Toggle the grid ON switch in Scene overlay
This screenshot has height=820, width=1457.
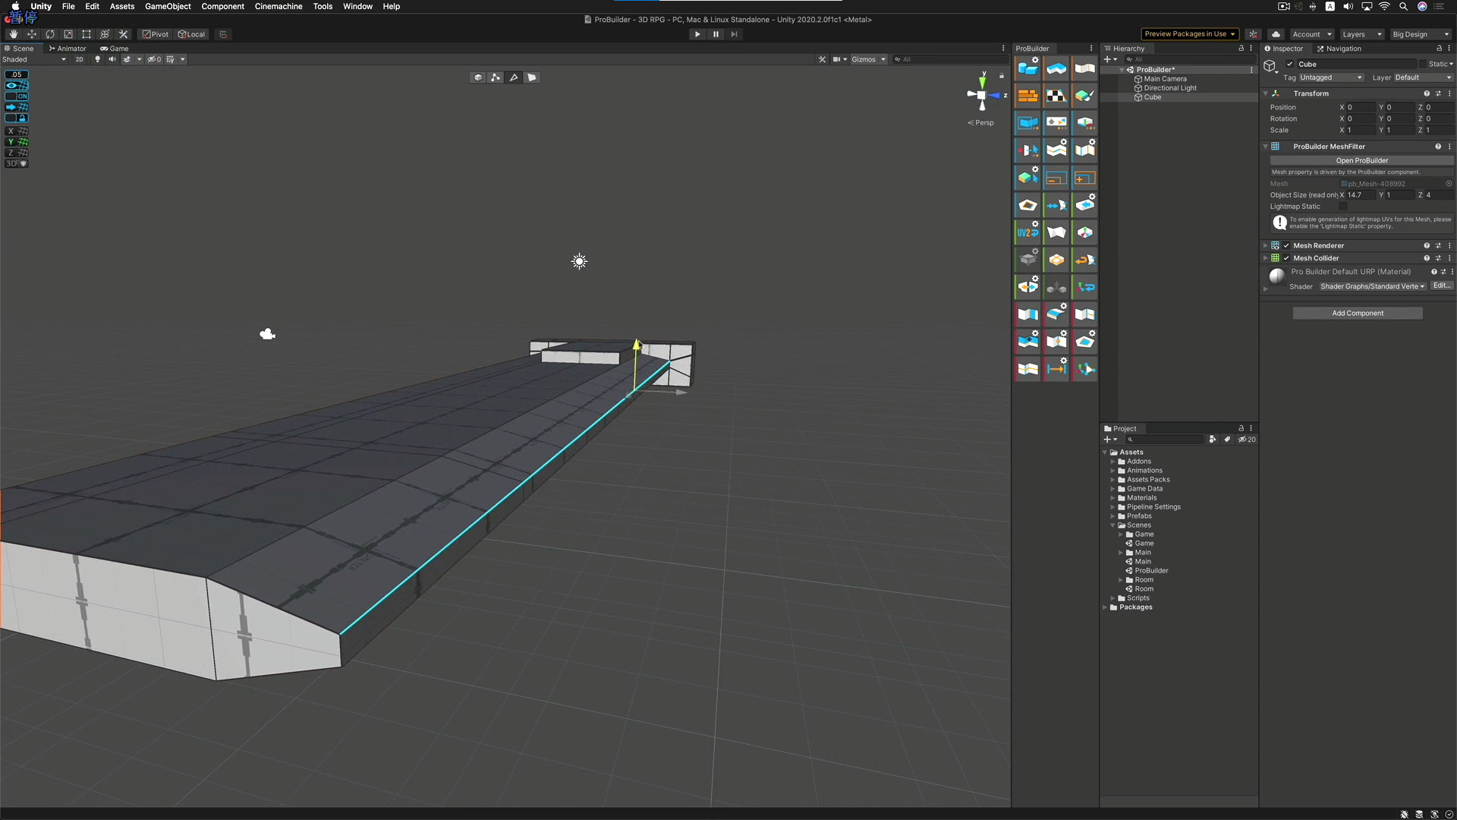click(23, 96)
